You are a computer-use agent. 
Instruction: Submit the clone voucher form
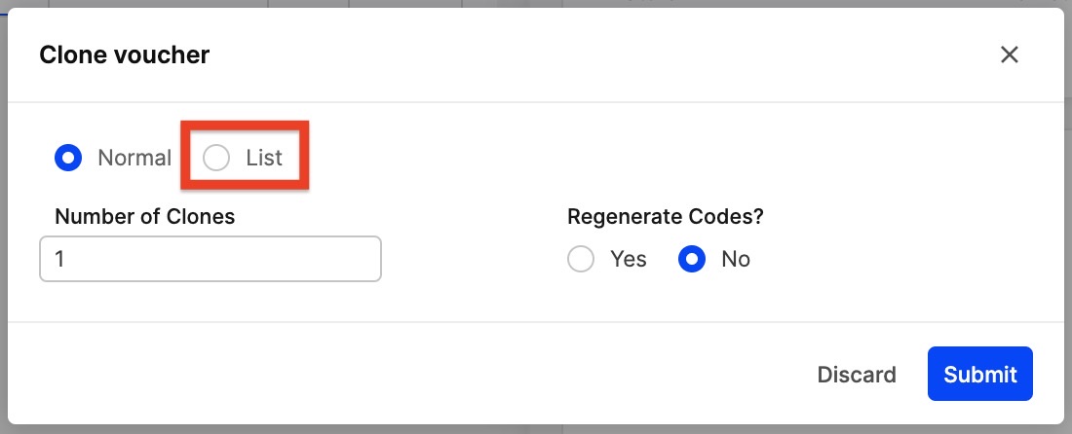[979, 375]
